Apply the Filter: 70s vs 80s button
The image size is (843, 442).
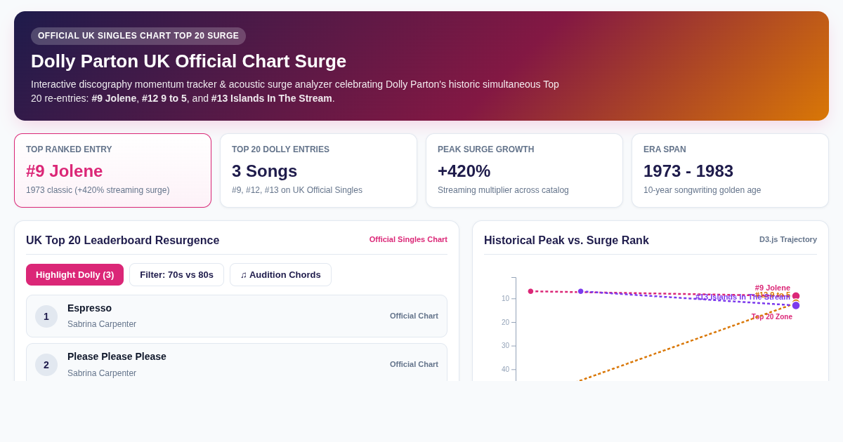[x=176, y=274]
